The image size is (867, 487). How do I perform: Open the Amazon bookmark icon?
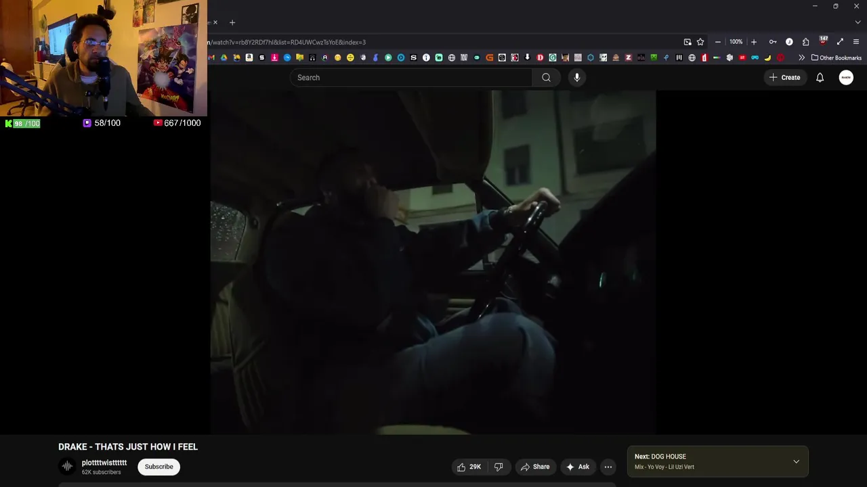coord(249,57)
